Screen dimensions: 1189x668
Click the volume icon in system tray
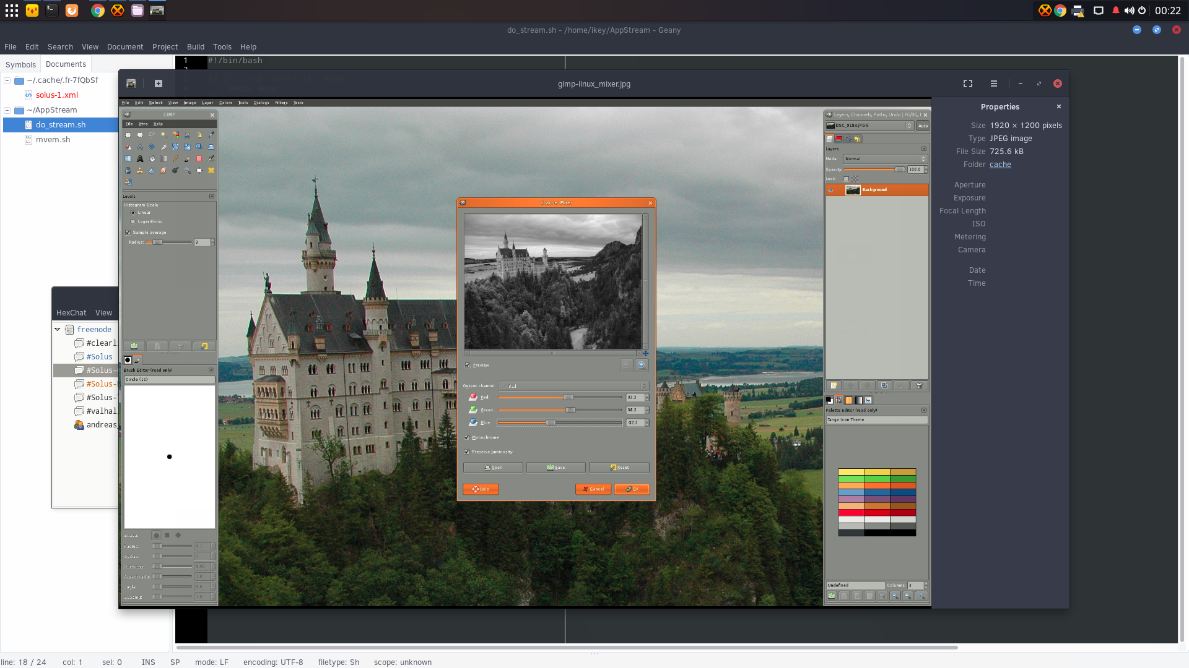click(1129, 11)
